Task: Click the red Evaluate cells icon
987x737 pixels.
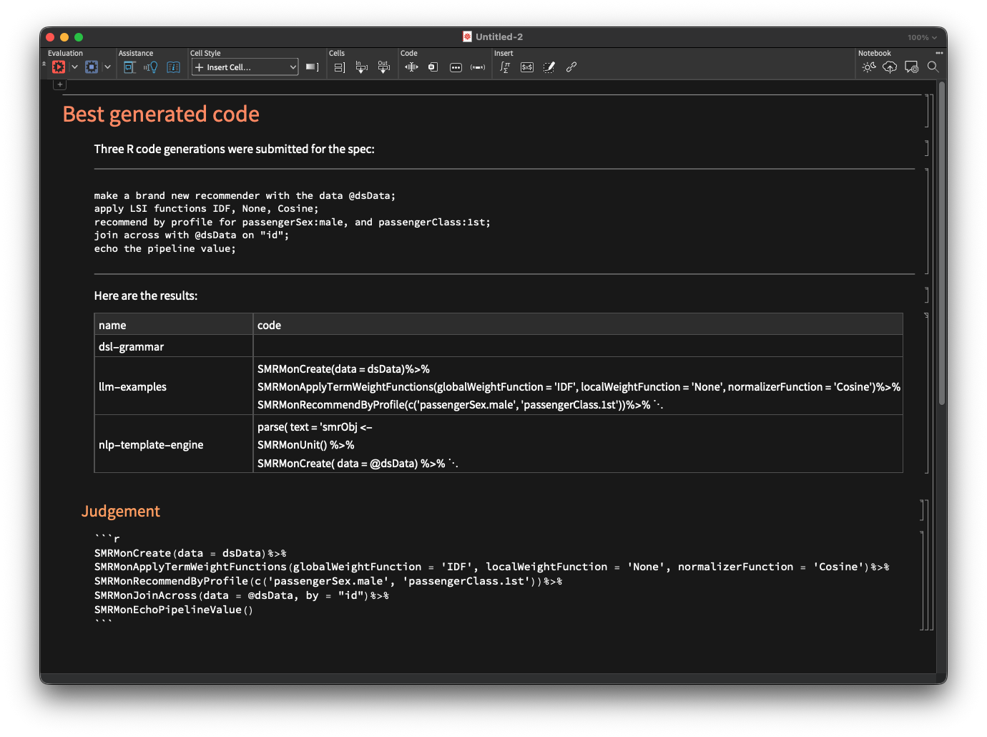Action: coord(59,67)
